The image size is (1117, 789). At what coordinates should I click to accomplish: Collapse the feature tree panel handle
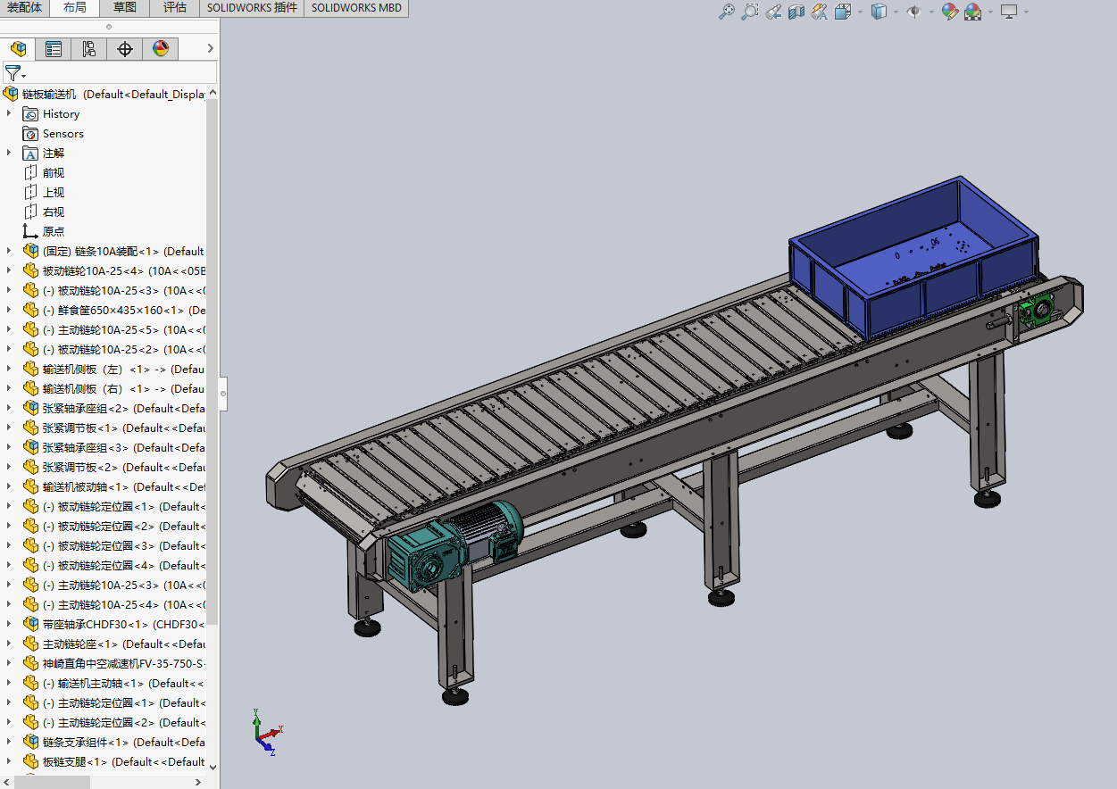click(223, 392)
